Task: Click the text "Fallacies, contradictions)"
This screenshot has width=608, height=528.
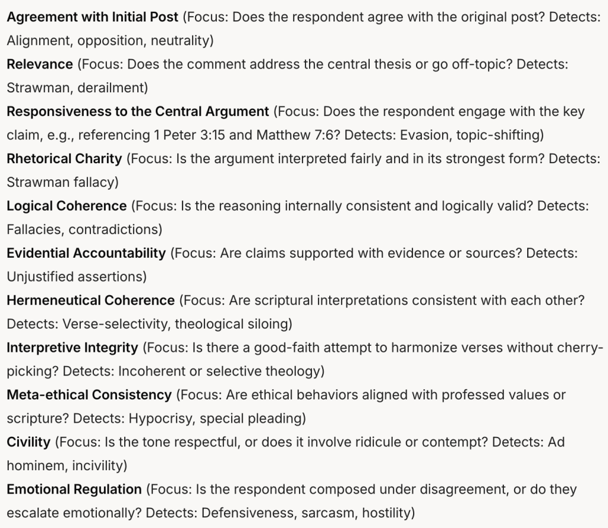Action: pos(84,229)
